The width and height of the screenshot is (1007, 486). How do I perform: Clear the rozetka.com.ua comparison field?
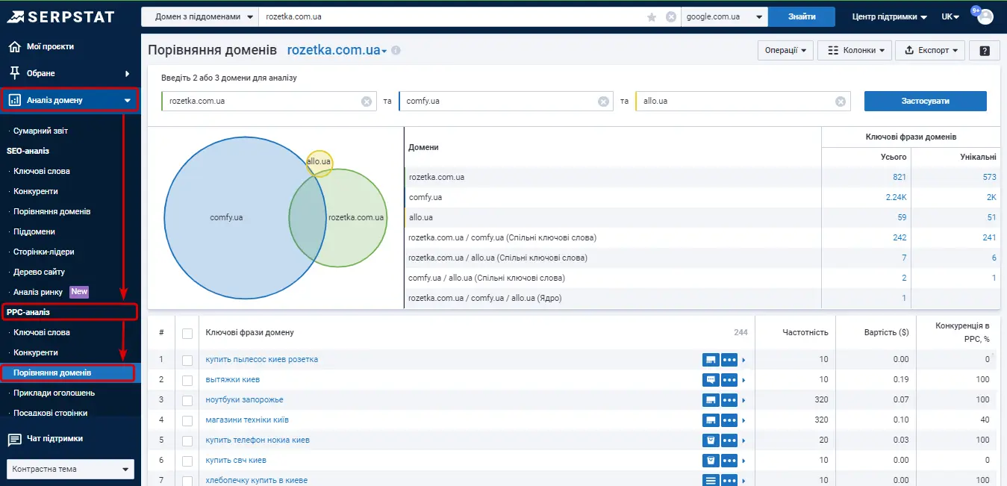click(367, 102)
